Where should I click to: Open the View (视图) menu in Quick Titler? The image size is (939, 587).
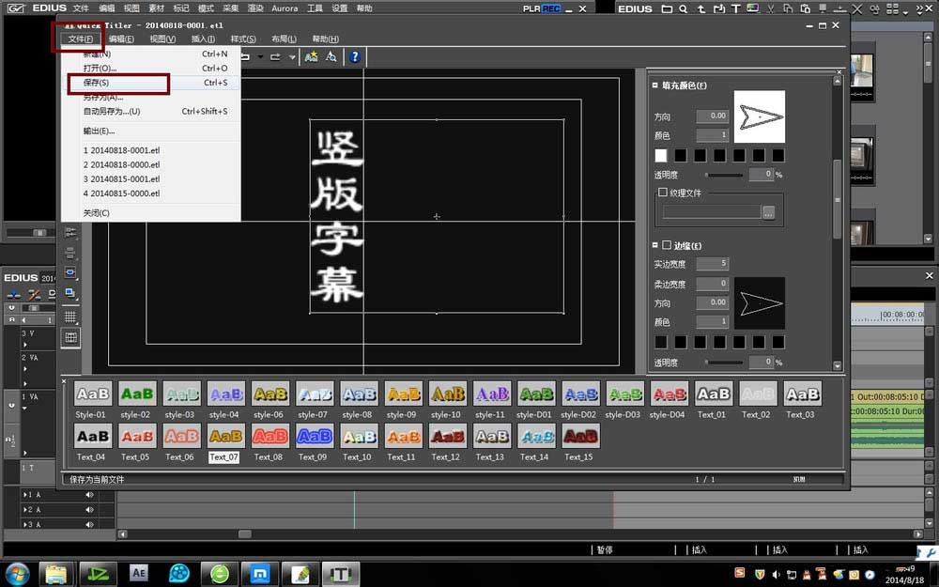click(162, 39)
